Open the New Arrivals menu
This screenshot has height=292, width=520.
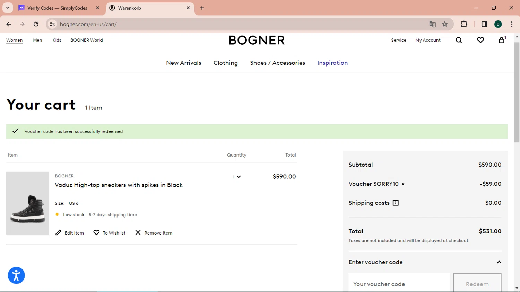click(x=184, y=63)
